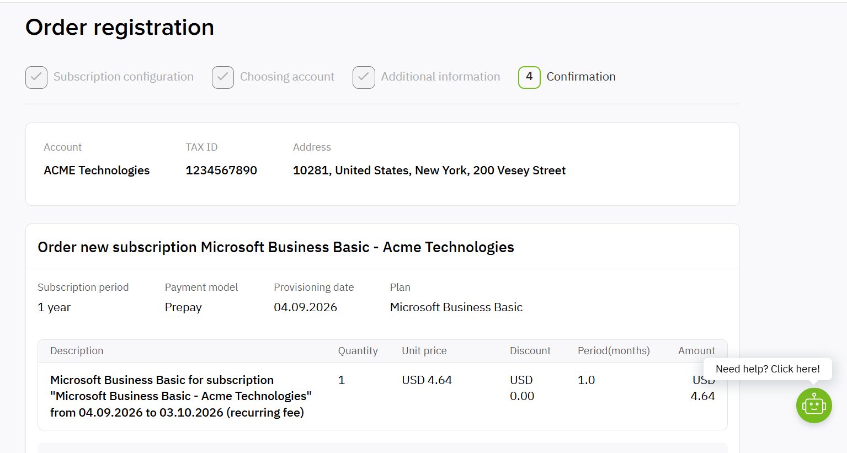This screenshot has width=847, height=453.
Task: Click the recurring fee description text
Action: tap(181, 396)
